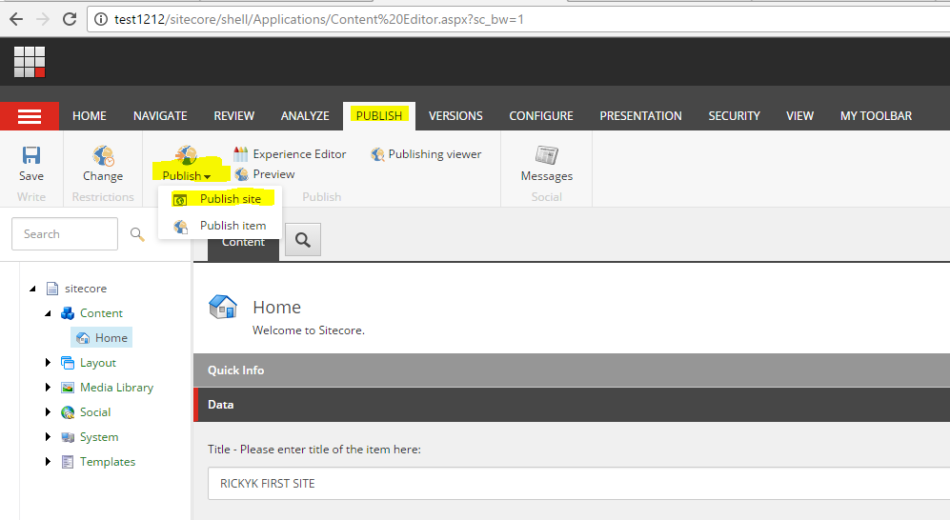
Task: Click the browser address bar URL
Action: tap(318, 19)
